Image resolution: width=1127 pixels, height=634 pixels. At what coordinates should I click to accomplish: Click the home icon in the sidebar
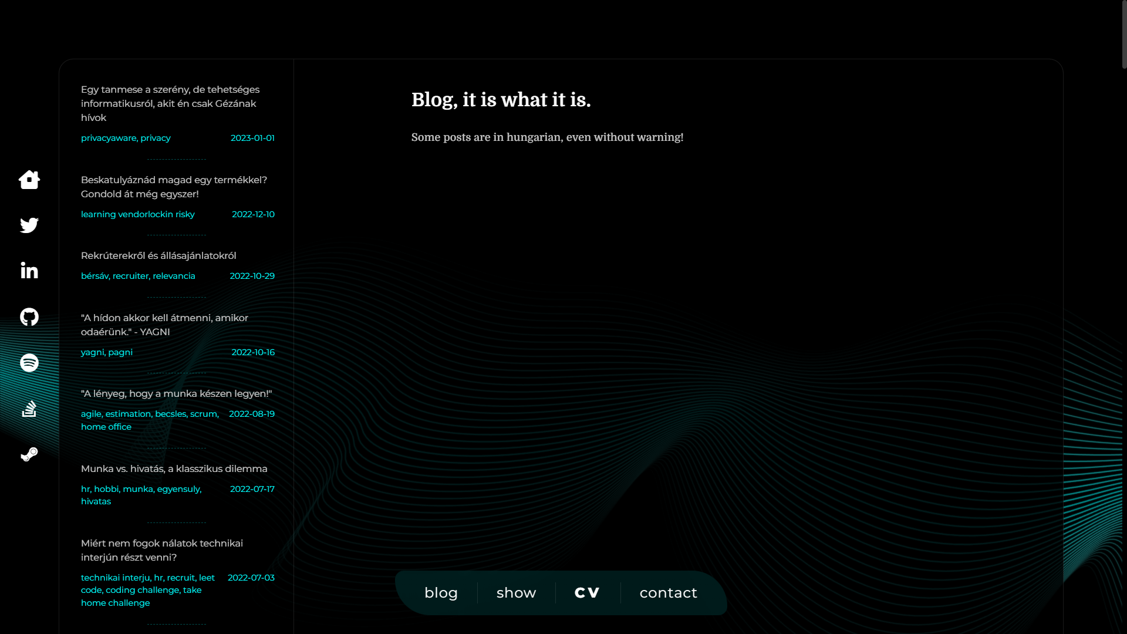coord(29,180)
